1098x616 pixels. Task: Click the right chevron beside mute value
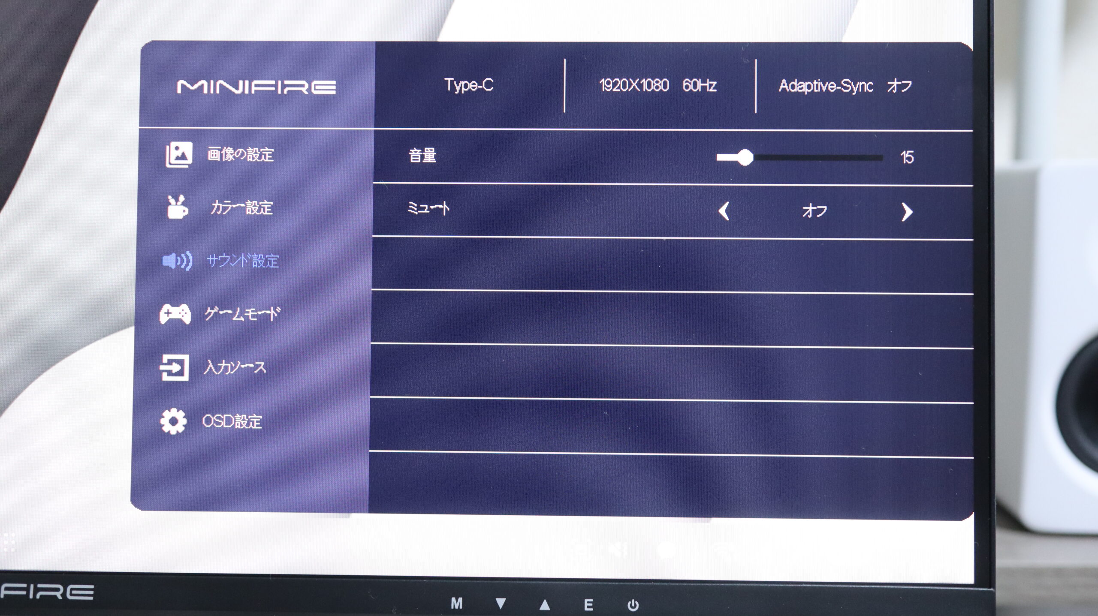click(906, 212)
